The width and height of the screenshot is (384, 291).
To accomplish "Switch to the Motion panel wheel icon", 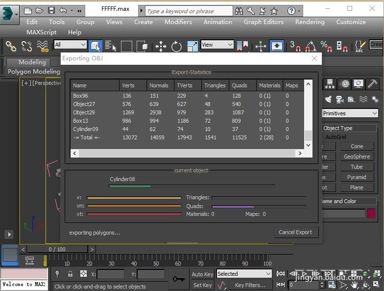I will pos(344,84).
